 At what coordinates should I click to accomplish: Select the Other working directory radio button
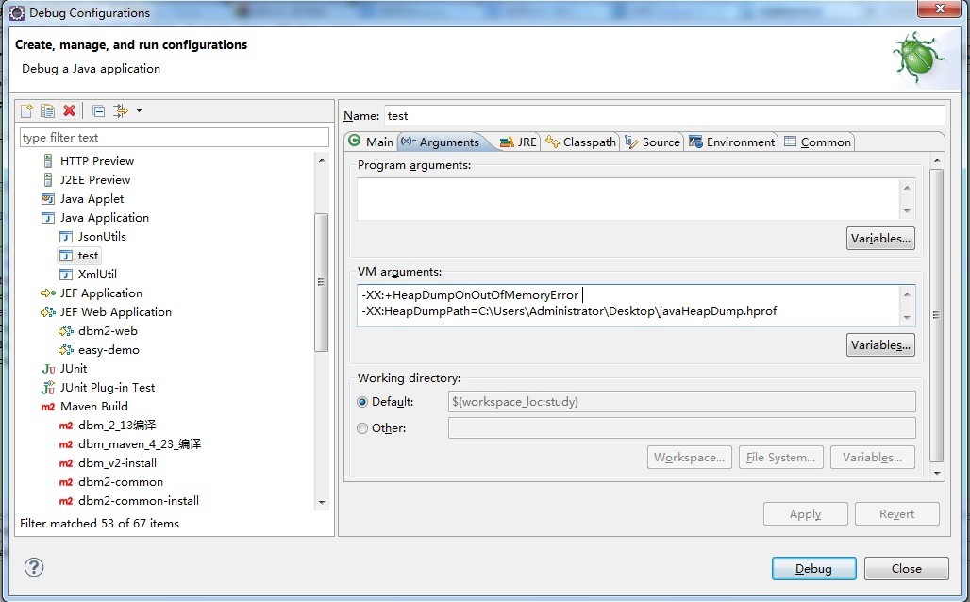[362, 428]
